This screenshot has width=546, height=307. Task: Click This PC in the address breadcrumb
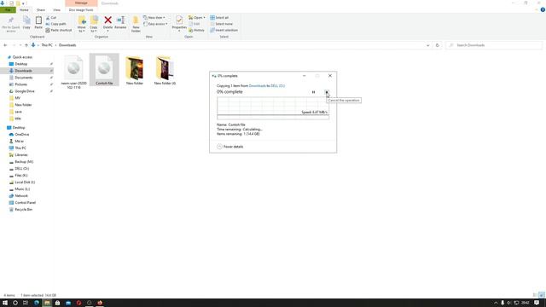(x=47, y=45)
